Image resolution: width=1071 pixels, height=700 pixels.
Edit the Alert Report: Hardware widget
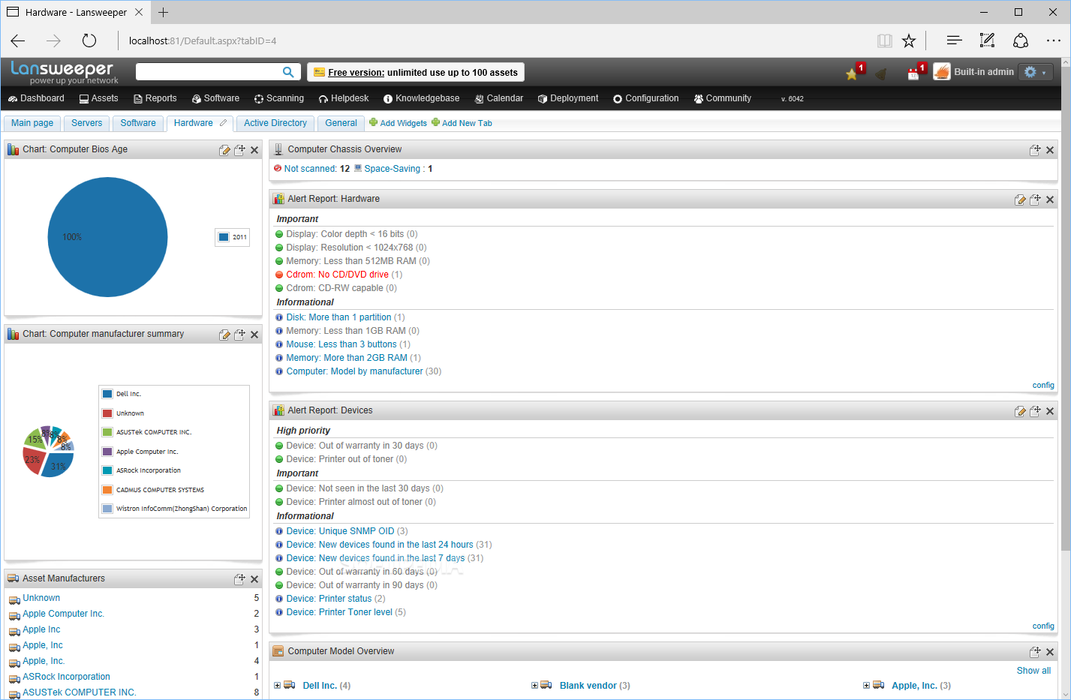(1019, 200)
